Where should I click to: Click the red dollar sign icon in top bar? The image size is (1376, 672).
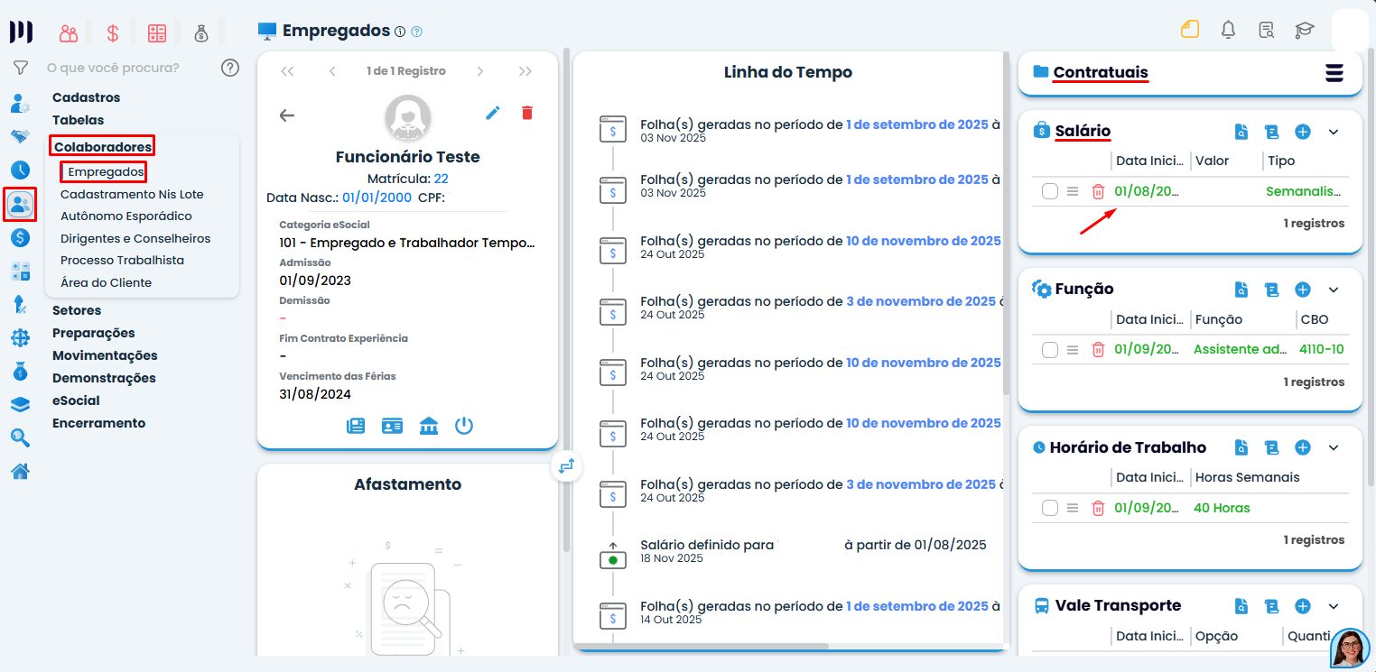(113, 33)
